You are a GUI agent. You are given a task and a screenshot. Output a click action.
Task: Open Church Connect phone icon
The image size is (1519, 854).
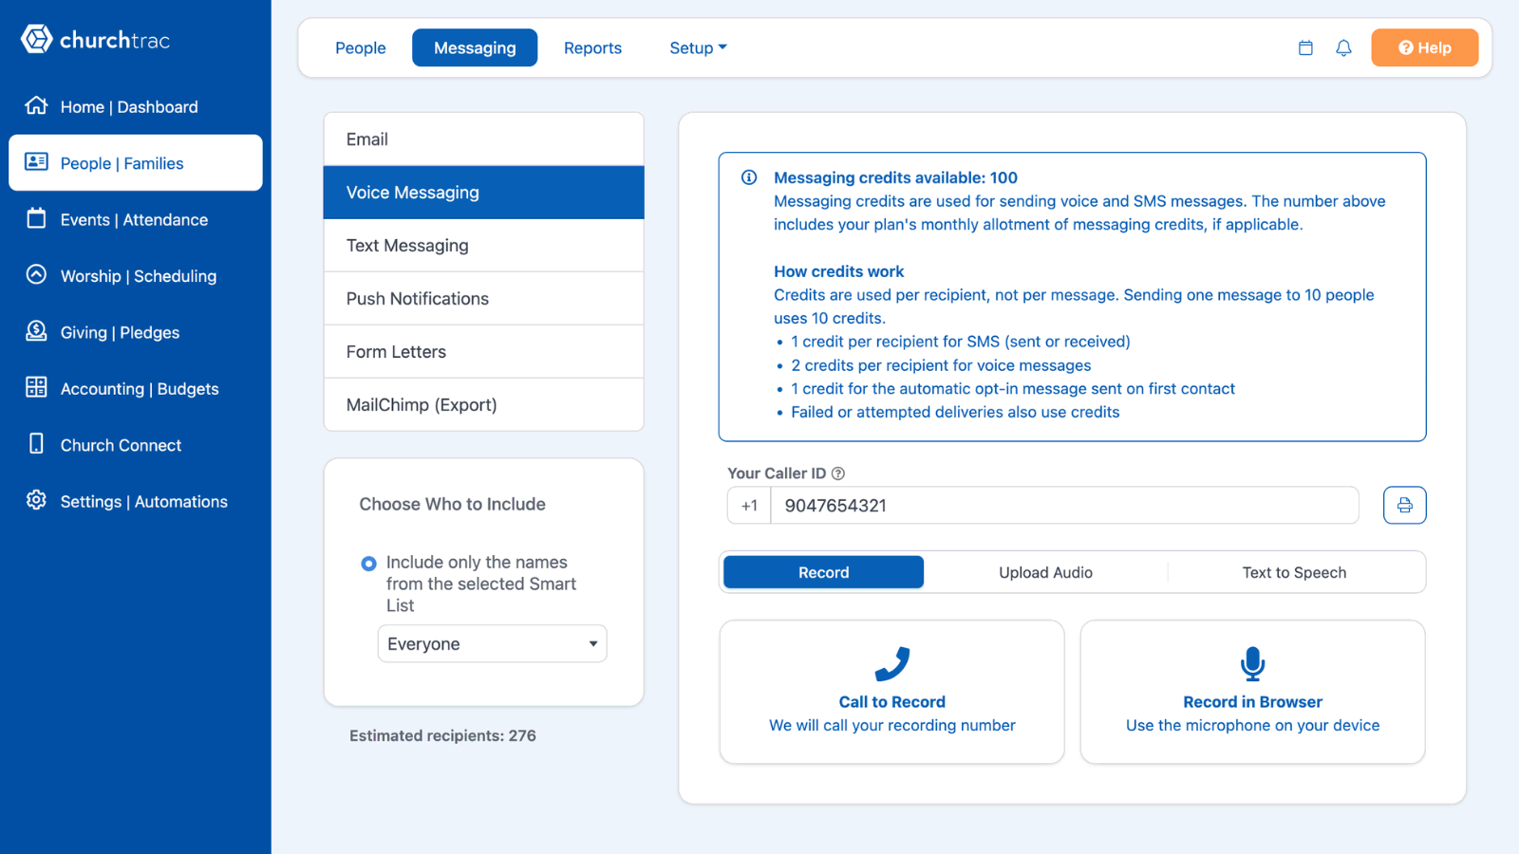pyautogui.click(x=36, y=444)
